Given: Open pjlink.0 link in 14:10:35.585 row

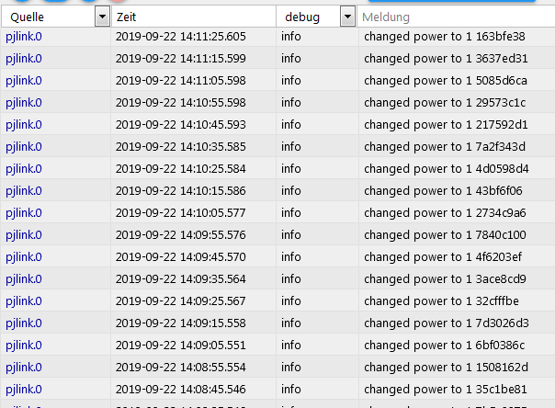Looking at the screenshot, I should [x=24, y=147].
